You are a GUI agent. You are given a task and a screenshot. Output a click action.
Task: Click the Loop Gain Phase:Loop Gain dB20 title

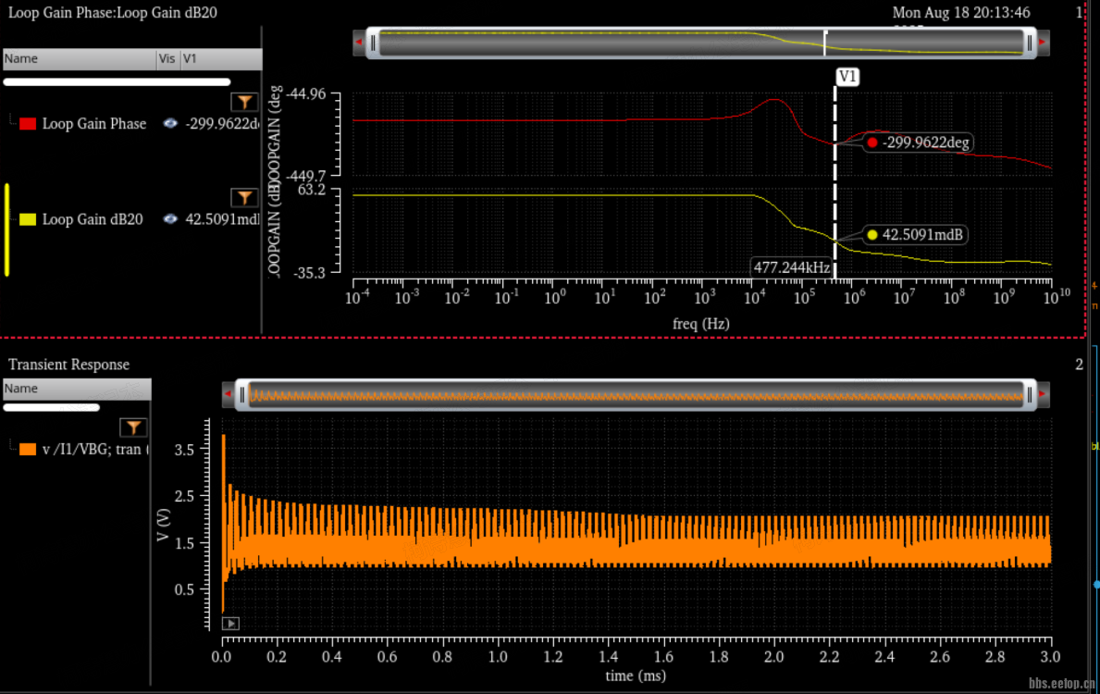coord(112,13)
